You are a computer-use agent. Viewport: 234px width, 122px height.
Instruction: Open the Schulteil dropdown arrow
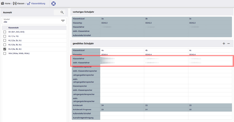point(63,21)
